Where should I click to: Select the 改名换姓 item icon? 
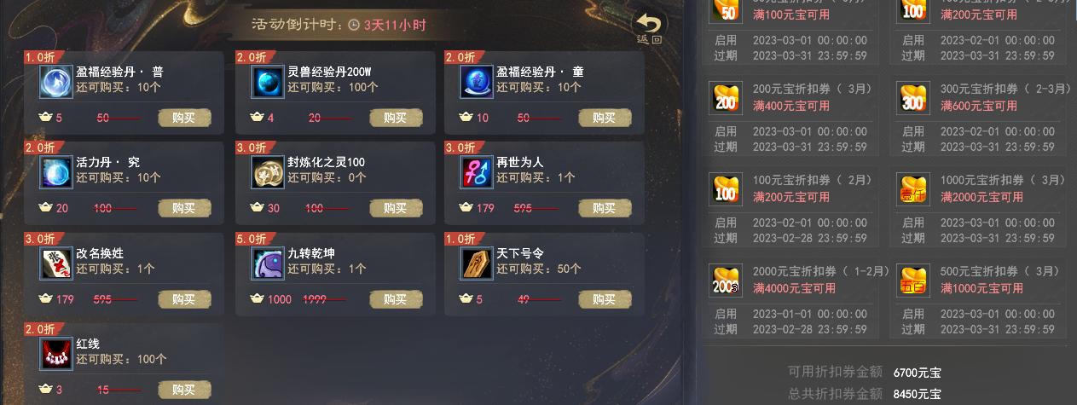[56, 263]
